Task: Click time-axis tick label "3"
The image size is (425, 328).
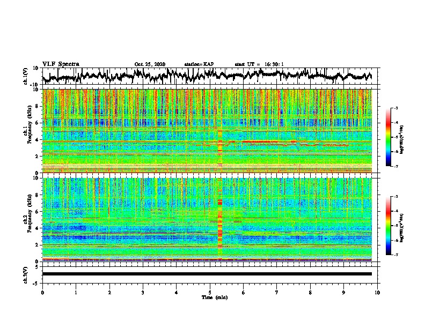Action: (143, 293)
